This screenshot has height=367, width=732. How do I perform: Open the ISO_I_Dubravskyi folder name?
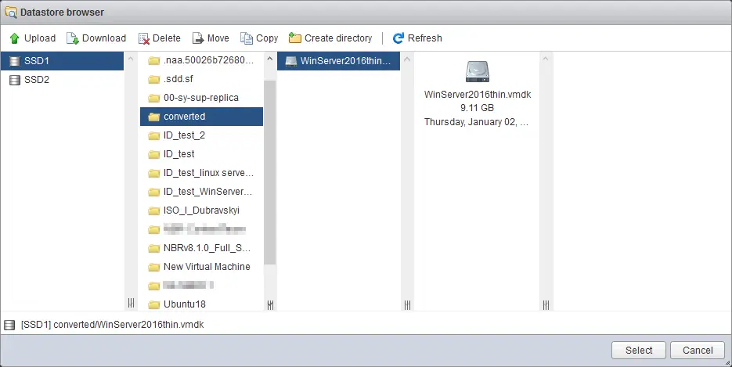coord(202,210)
